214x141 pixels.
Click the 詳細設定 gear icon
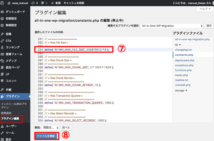(2, 25)
